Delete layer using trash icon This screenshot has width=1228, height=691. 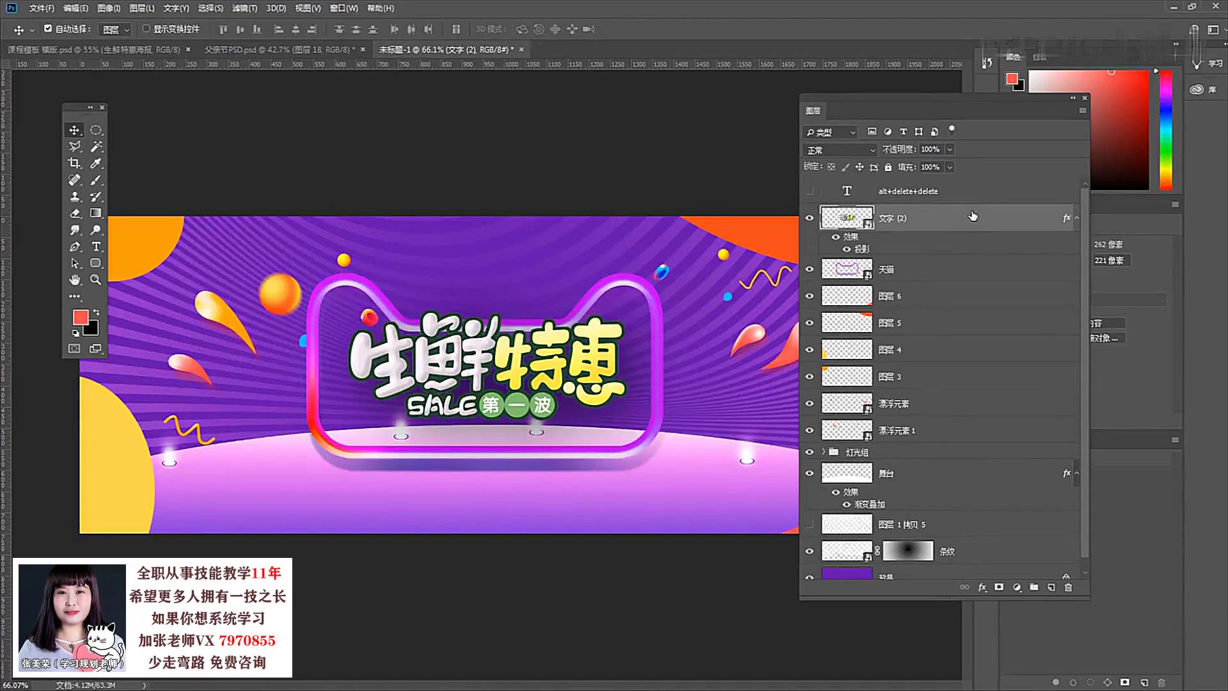tap(1068, 587)
